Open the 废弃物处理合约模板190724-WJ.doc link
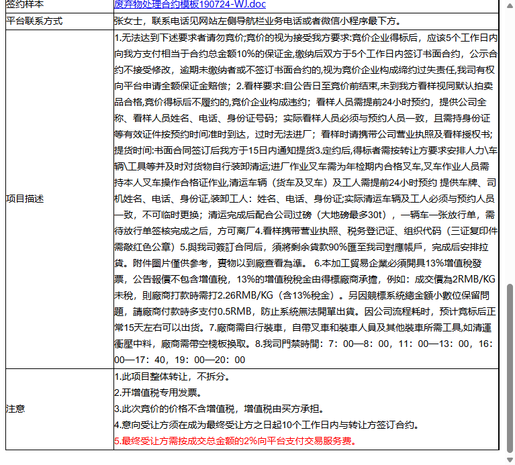 190,4
